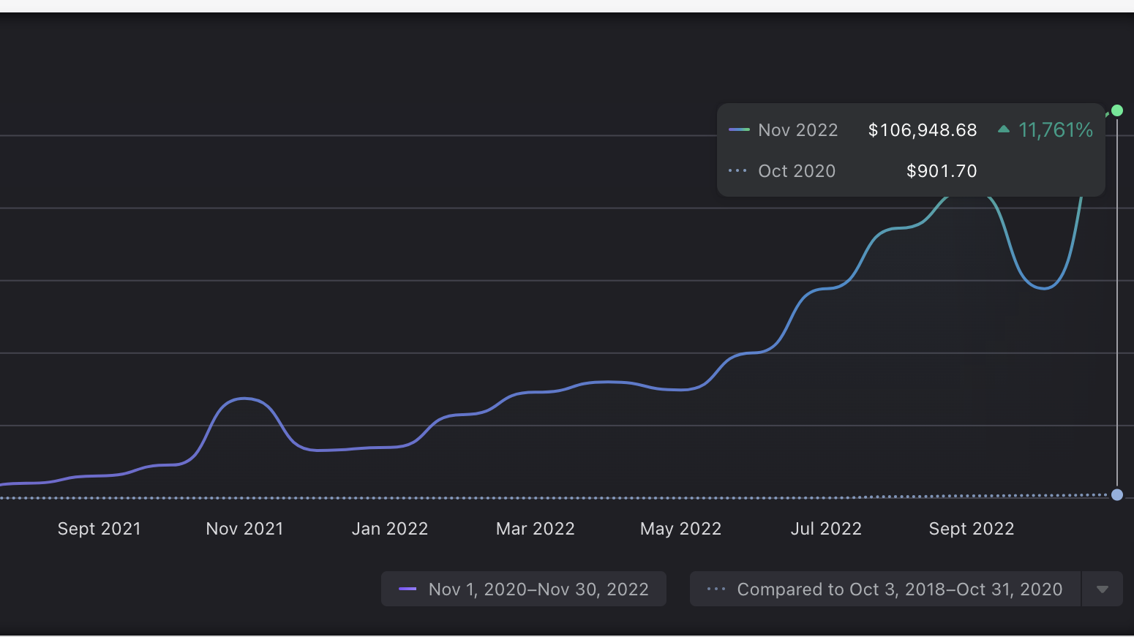Click the 11,761% growth percentage

(x=1055, y=130)
